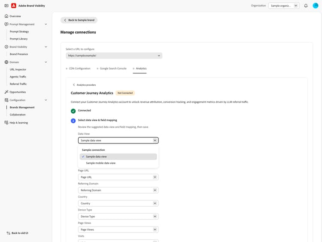The image size is (322, 242).
Task: Select Sample data view option
Action: [x=118, y=157]
